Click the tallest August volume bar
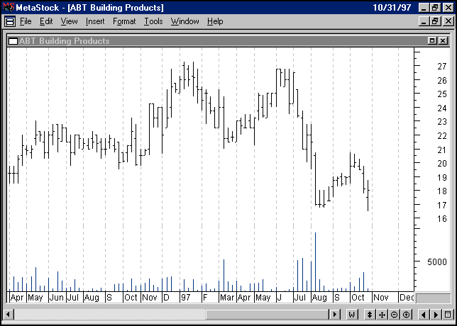The height and width of the screenshot is (326, 457). click(315, 262)
